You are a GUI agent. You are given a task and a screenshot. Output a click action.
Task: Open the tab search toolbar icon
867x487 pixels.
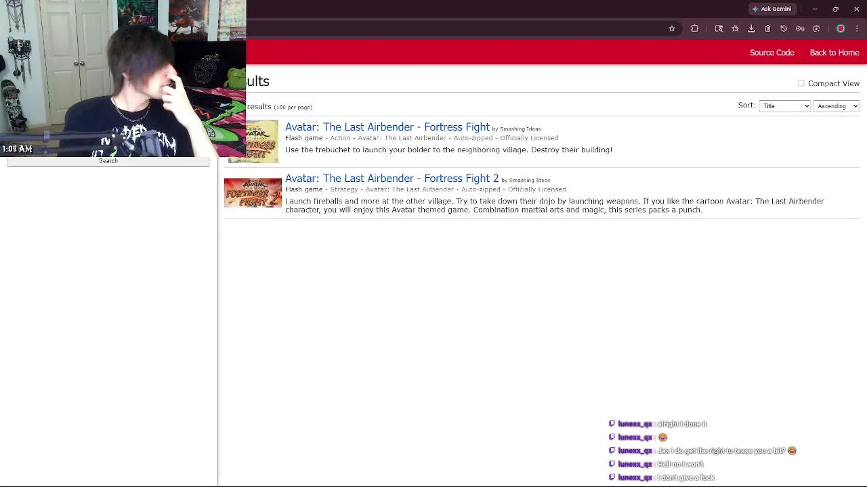click(x=719, y=28)
